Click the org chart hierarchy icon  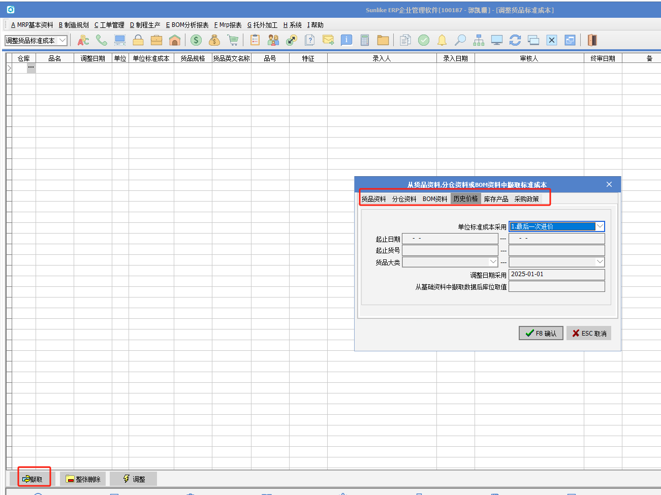(479, 40)
